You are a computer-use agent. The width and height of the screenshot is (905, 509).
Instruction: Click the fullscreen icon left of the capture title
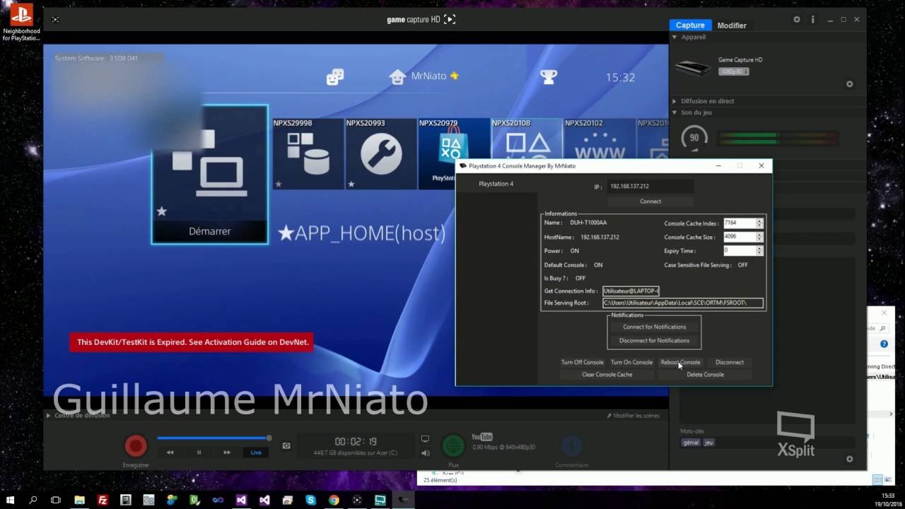pos(55,19)
